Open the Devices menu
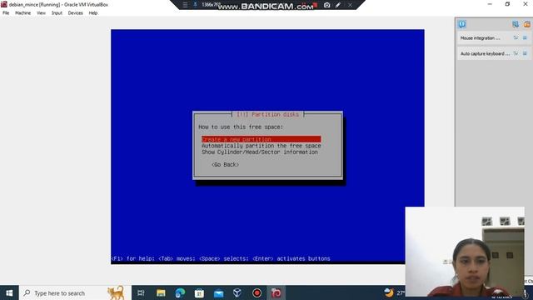 point(75,13)
